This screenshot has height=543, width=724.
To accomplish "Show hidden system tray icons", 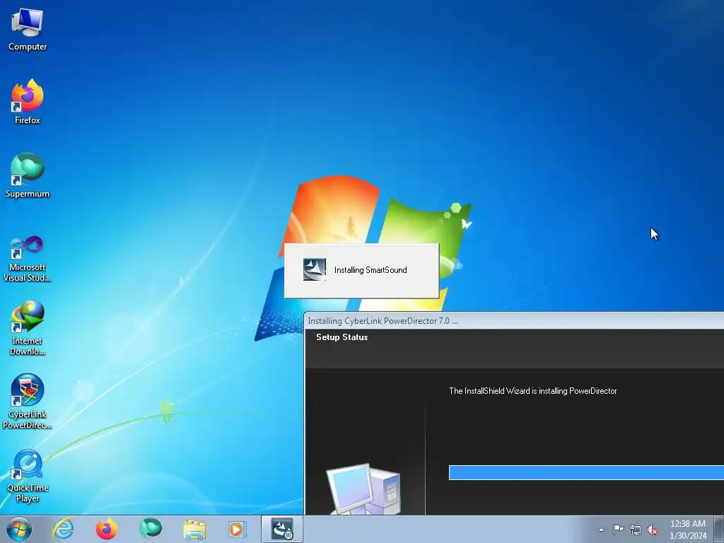I will click(x=601, y=530).
